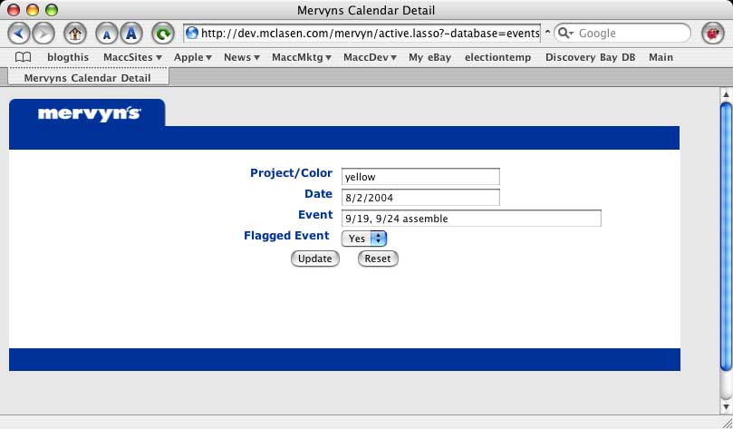The height and width of the screenshot is (429, 733).
Task: Increase text size with large A button
Action: pyautogui.click(x=131, y=34)
